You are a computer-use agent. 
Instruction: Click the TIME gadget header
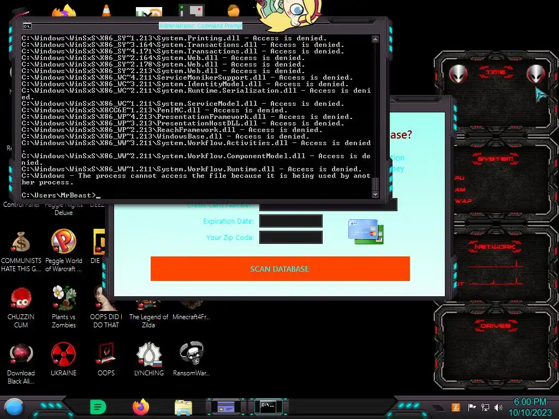(x=496, y=73)
